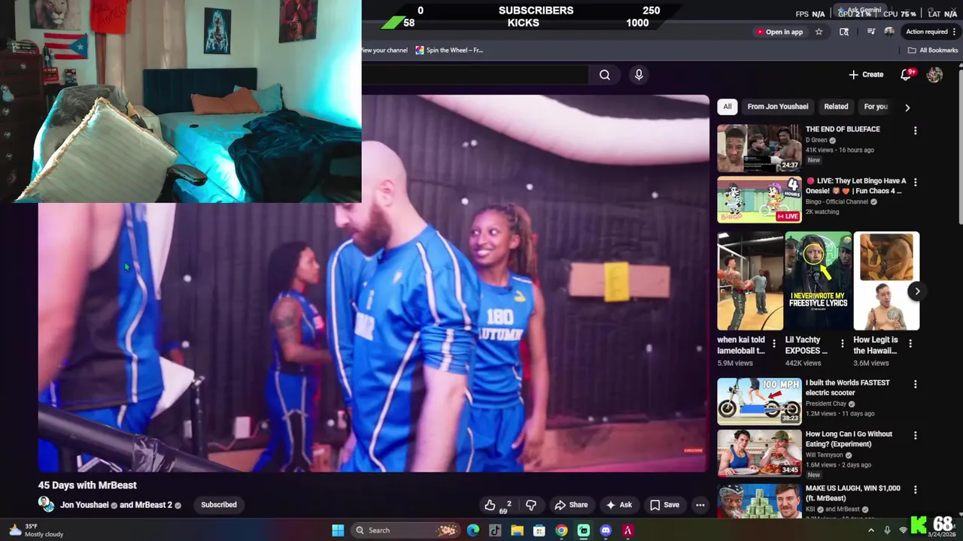
Task: Open options for the How Legit short
Action: [910, 344]
